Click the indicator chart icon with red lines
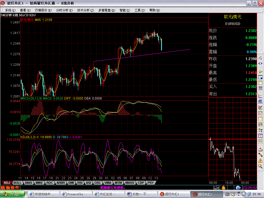Image resolution: width=264 pixels, height=198 pixels. 260,113
